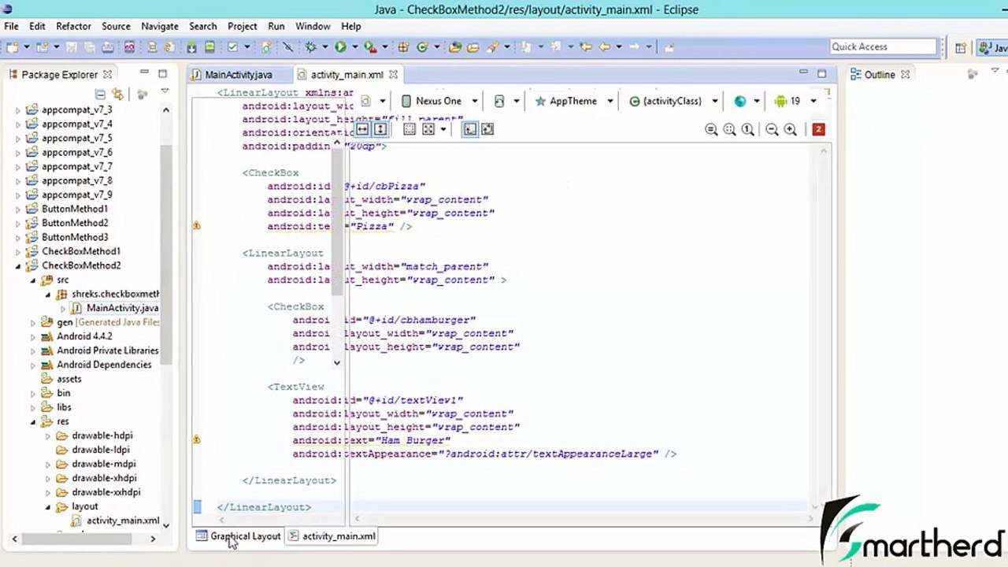This screenshot has height=567, width=1008.
Task: Click the scroll down arrow in XML editor
Action: point(337,363)
